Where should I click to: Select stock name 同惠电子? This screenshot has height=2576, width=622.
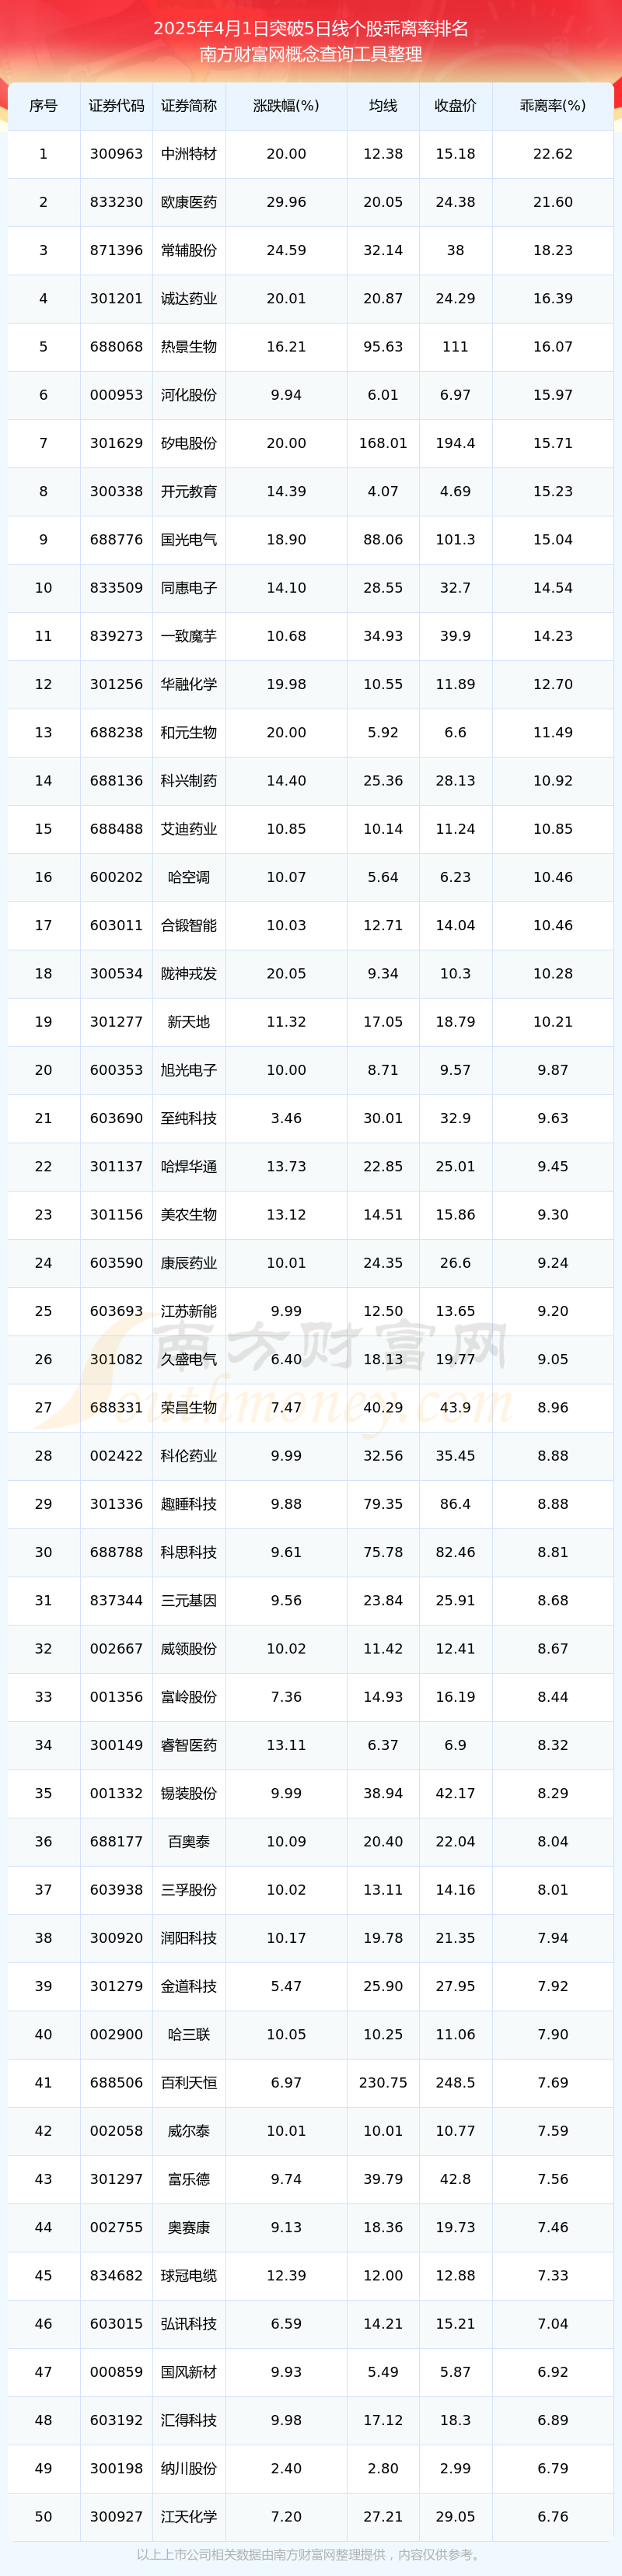pos(189,588)
